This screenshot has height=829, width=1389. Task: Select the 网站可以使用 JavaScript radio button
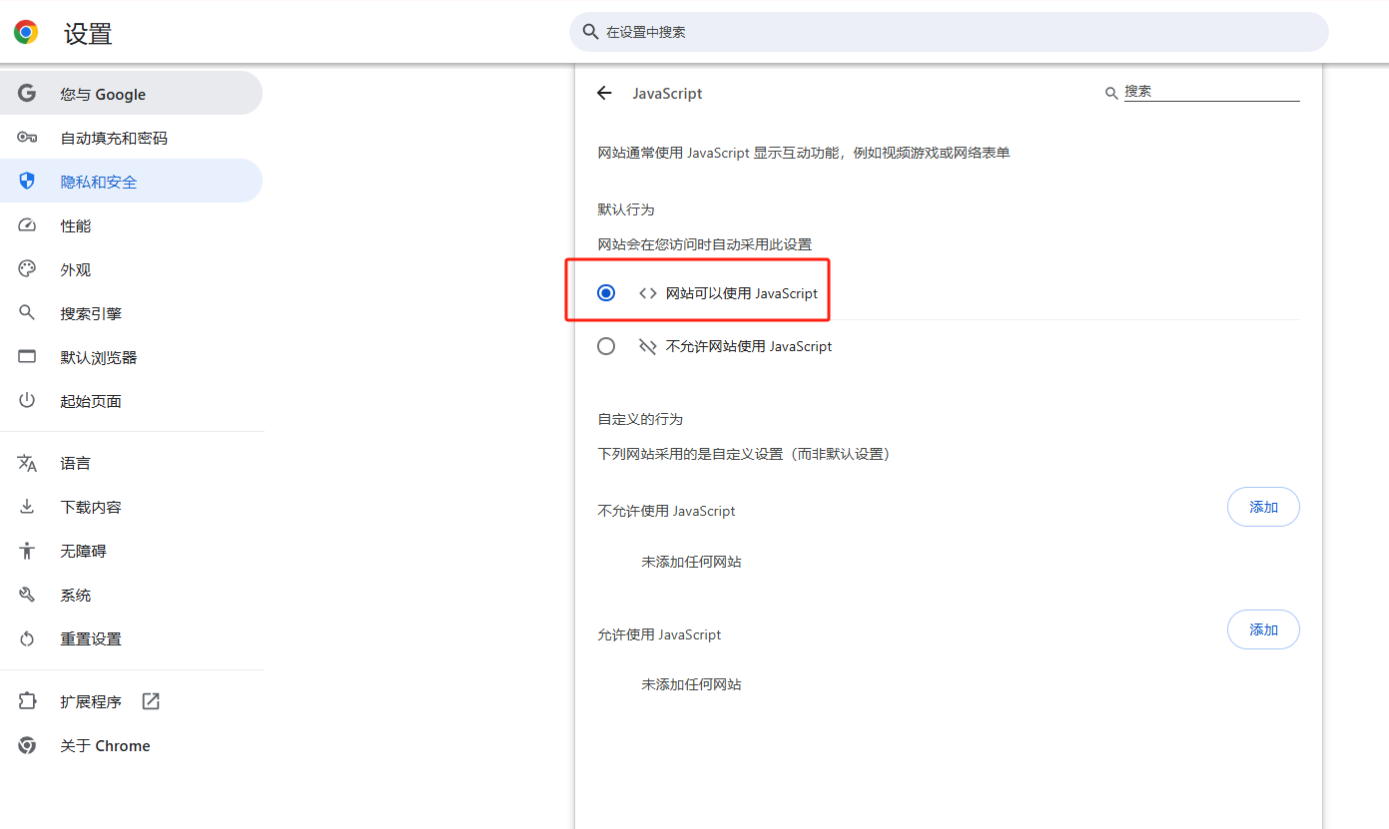tap(606, 293)
